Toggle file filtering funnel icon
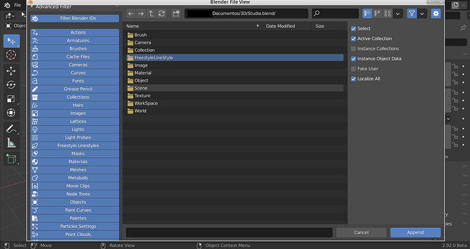 412,14
